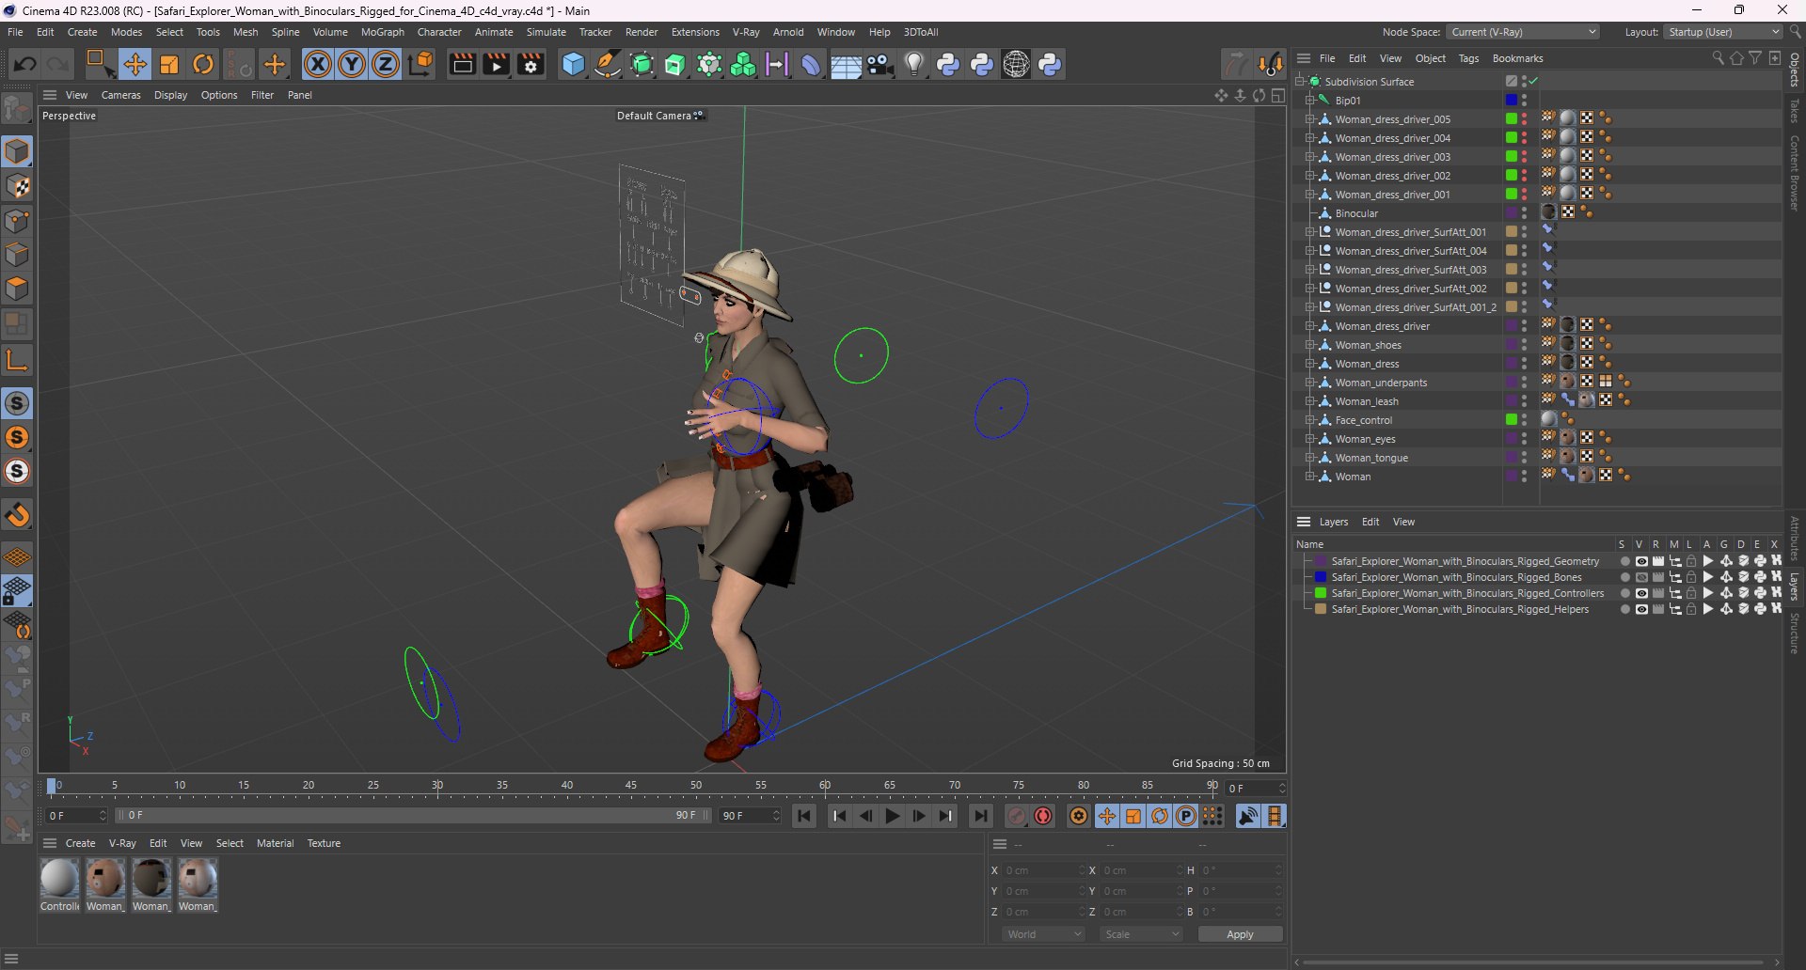Viewport: 1806px width, 970px height.
Task: Click Apply button in coordinates panel
Action: 1240,934
